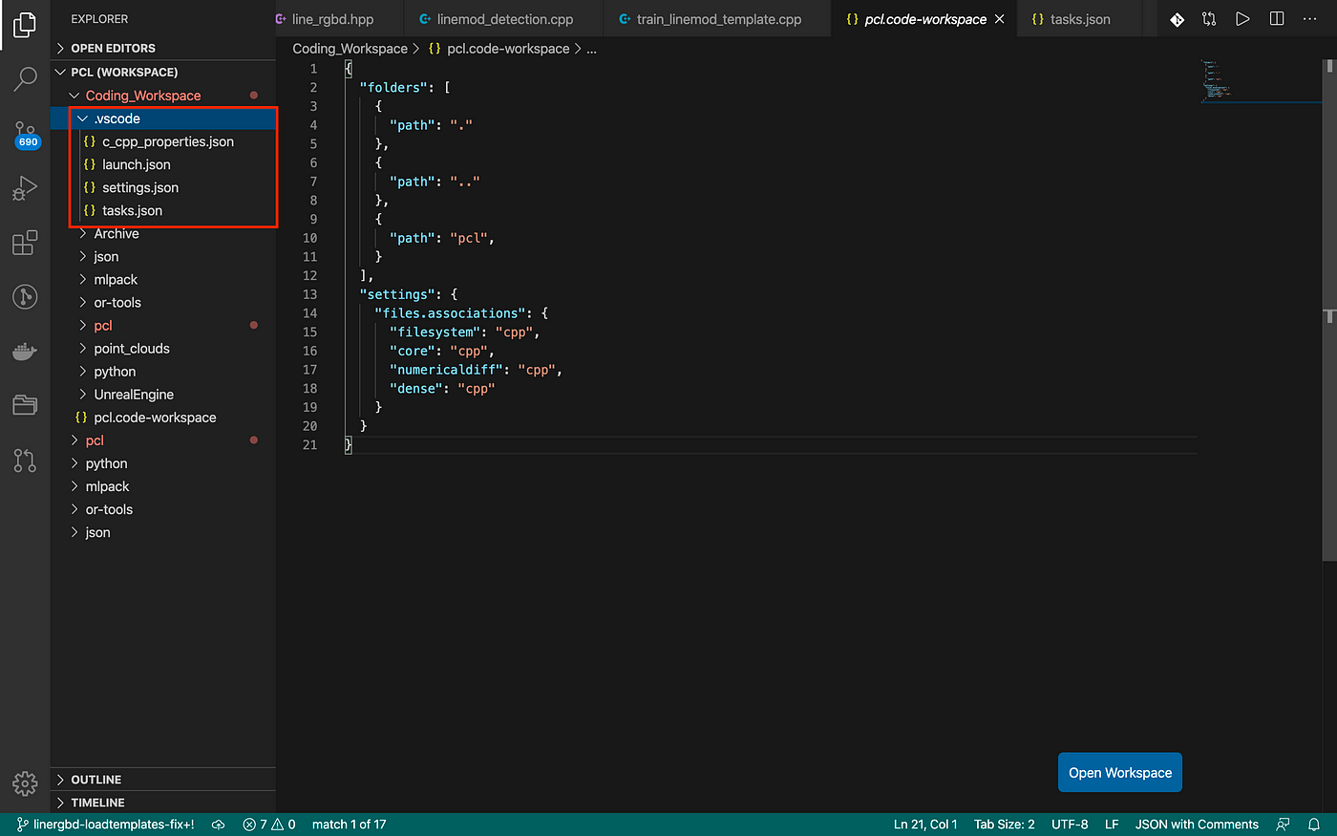This screenshot has width=1337, height=836.
Task: Click the EXPLORER panel title
Action: click(x=99, y=19)
